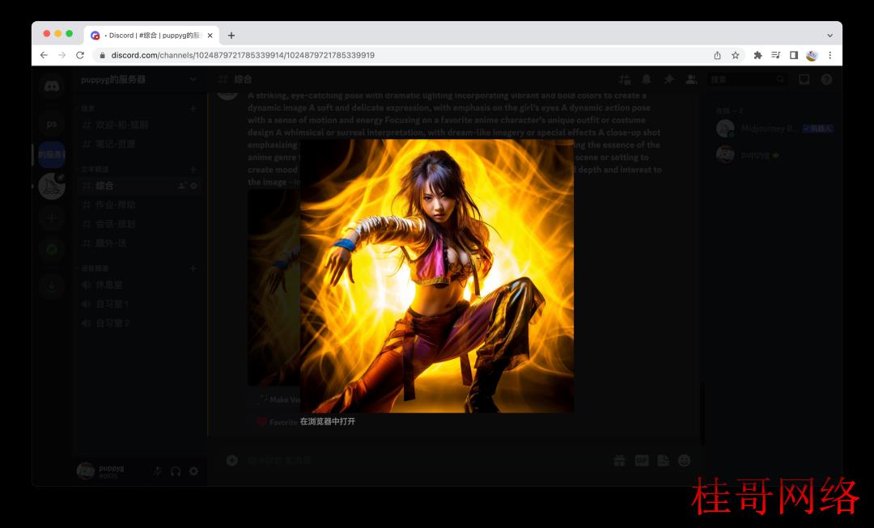The image size is (874, 528).
Task: Click Chrome's forward arrow
Action: pyautogui.click(x=62, y=55)
